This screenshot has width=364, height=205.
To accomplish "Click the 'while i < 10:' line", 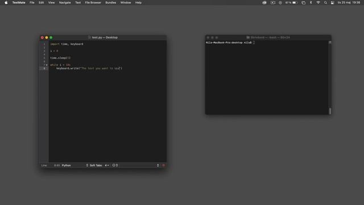I will pos(60,65).
